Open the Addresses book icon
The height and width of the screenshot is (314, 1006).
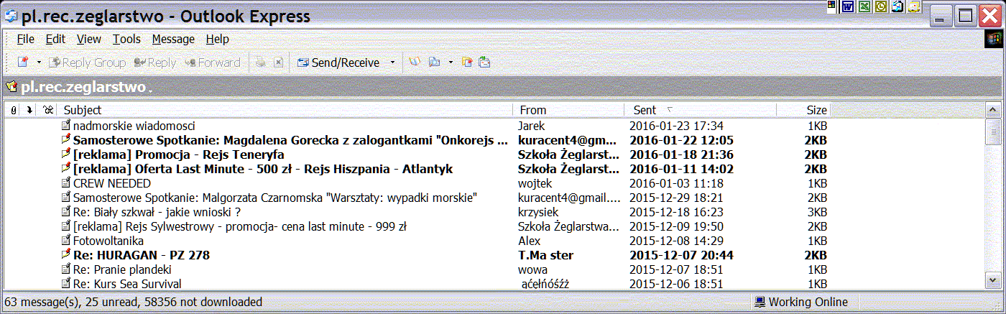pos(415,63)
